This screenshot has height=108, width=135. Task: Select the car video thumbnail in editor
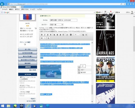51,72
